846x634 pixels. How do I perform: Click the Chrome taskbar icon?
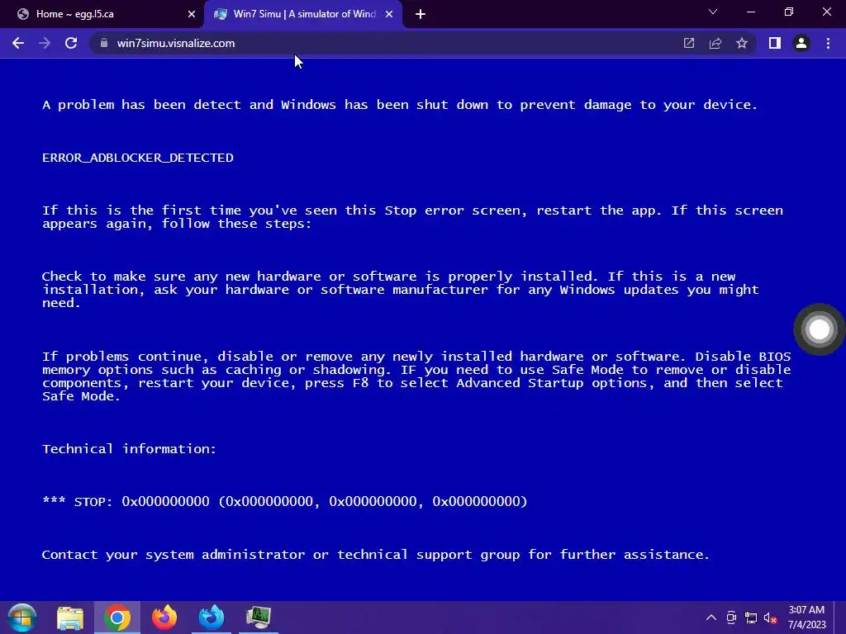[117, 617]
